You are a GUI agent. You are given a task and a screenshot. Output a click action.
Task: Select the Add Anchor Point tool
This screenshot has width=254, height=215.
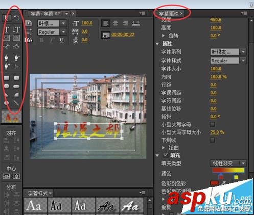pyautogui.click(x=7, y=66)
